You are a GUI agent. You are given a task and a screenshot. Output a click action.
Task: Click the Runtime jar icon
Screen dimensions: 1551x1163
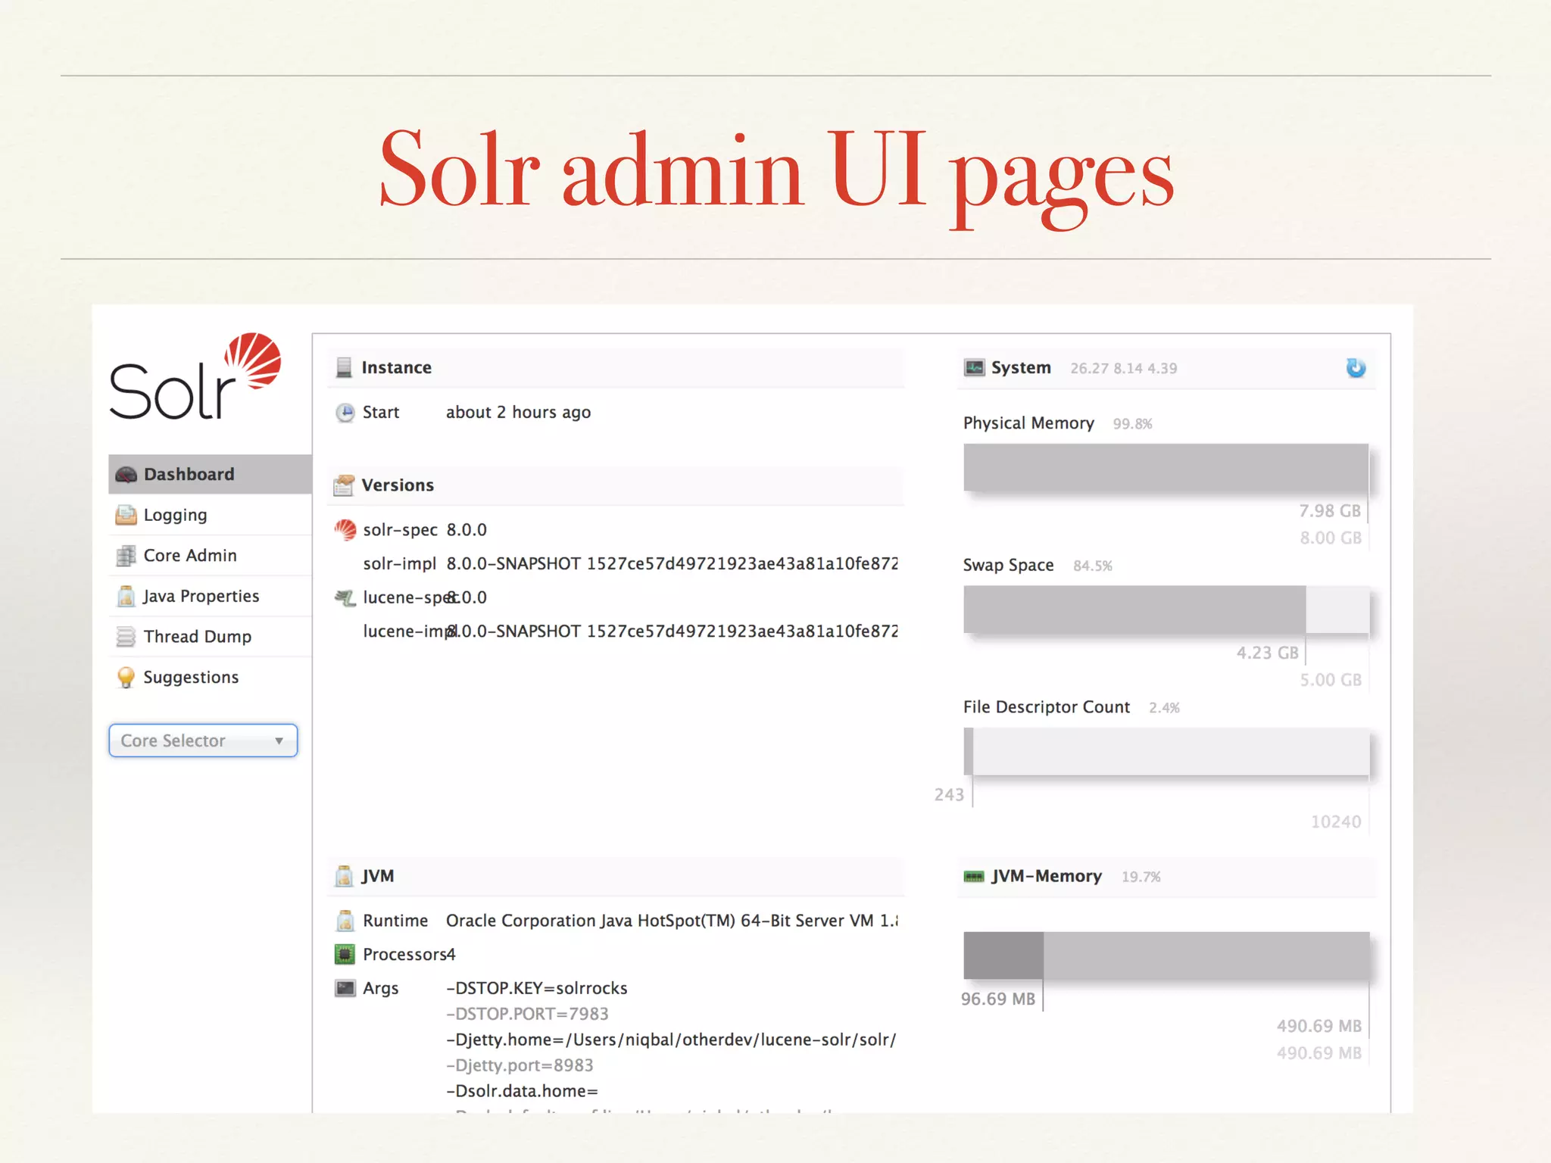pos(345,921)
